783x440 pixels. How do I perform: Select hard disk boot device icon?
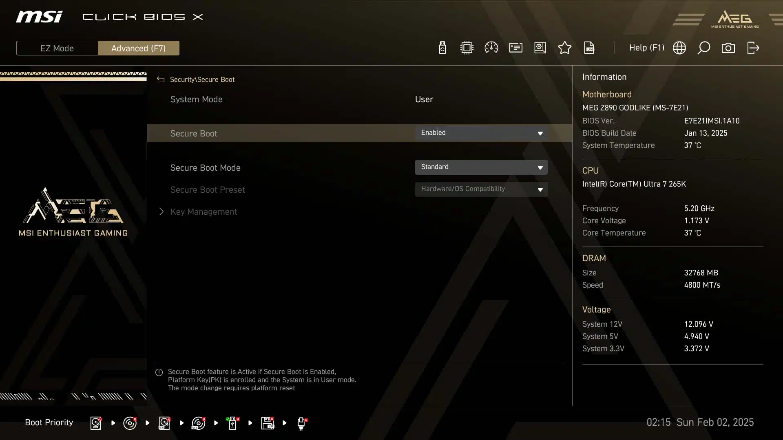point(96,423)
